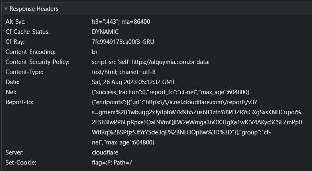This screenshot has height=171, width=312.
Task: Click the br encoding value
Action: tap(95, 52)
